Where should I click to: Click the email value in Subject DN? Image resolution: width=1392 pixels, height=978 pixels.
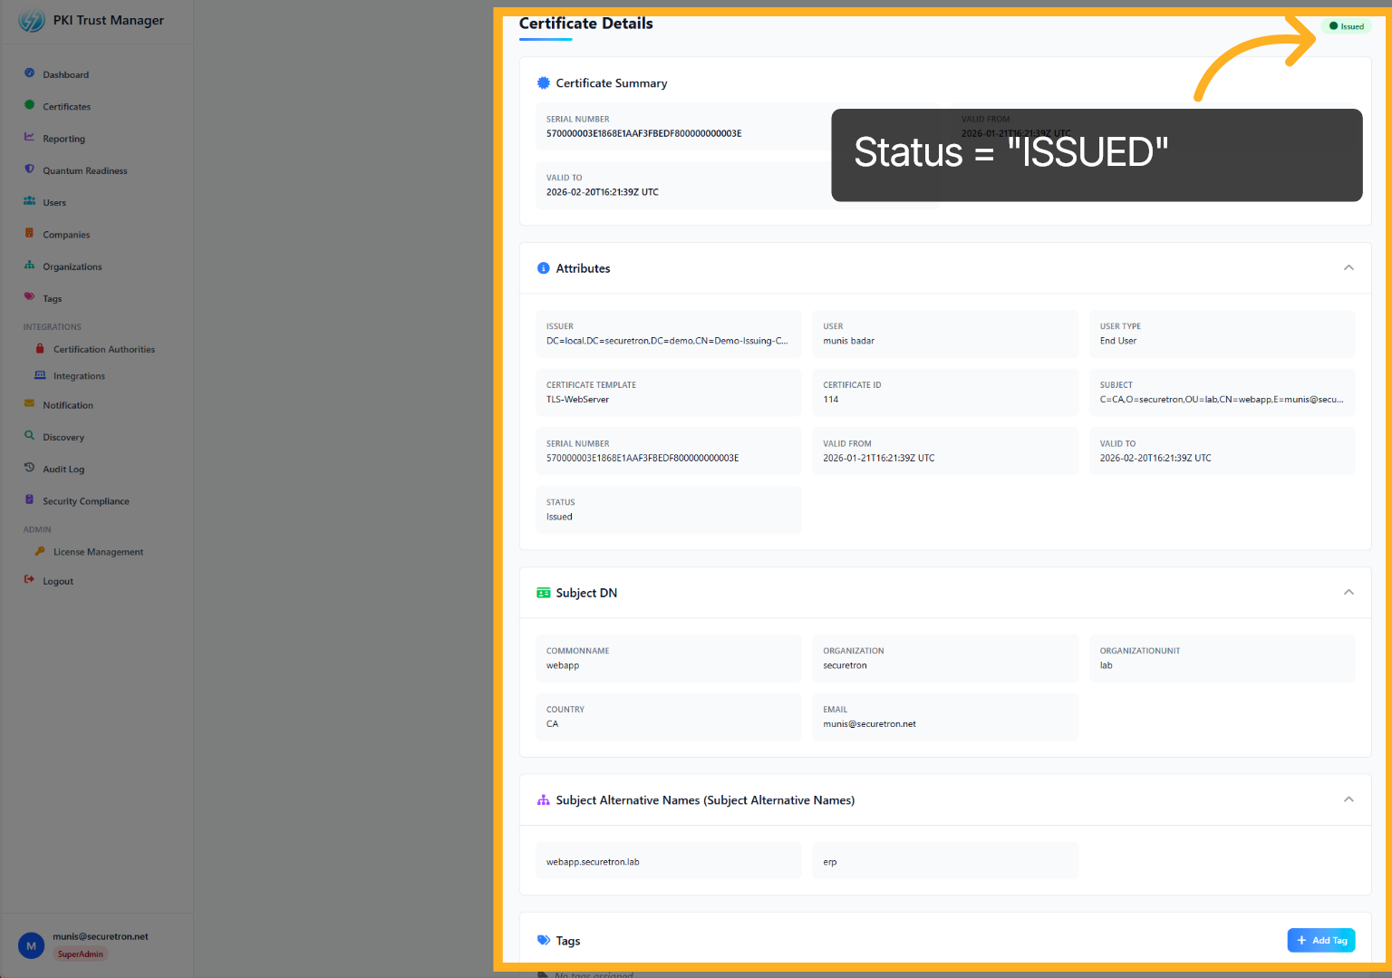coord(870,724)
